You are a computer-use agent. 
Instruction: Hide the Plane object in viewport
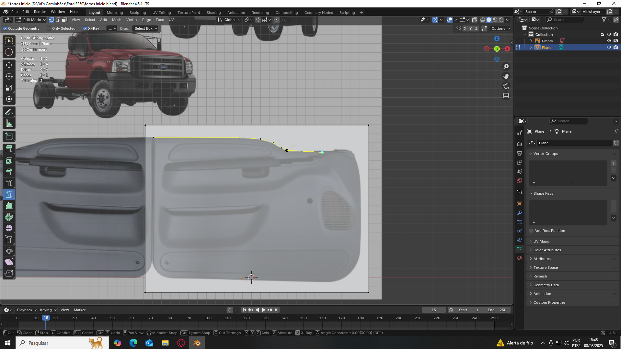(x=609, y=48)
